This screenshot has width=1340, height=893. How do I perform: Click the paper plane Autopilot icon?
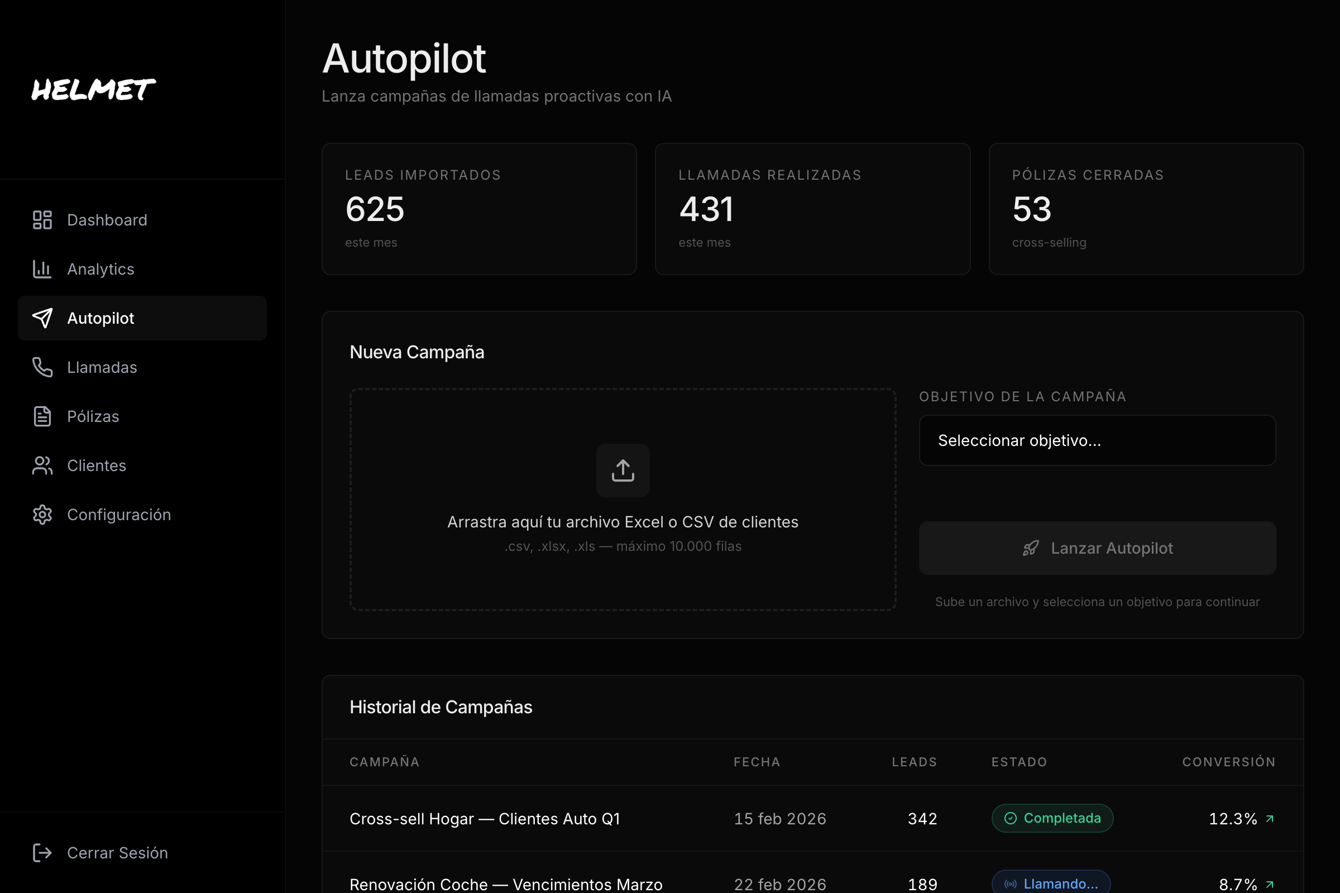coord(42,318)
